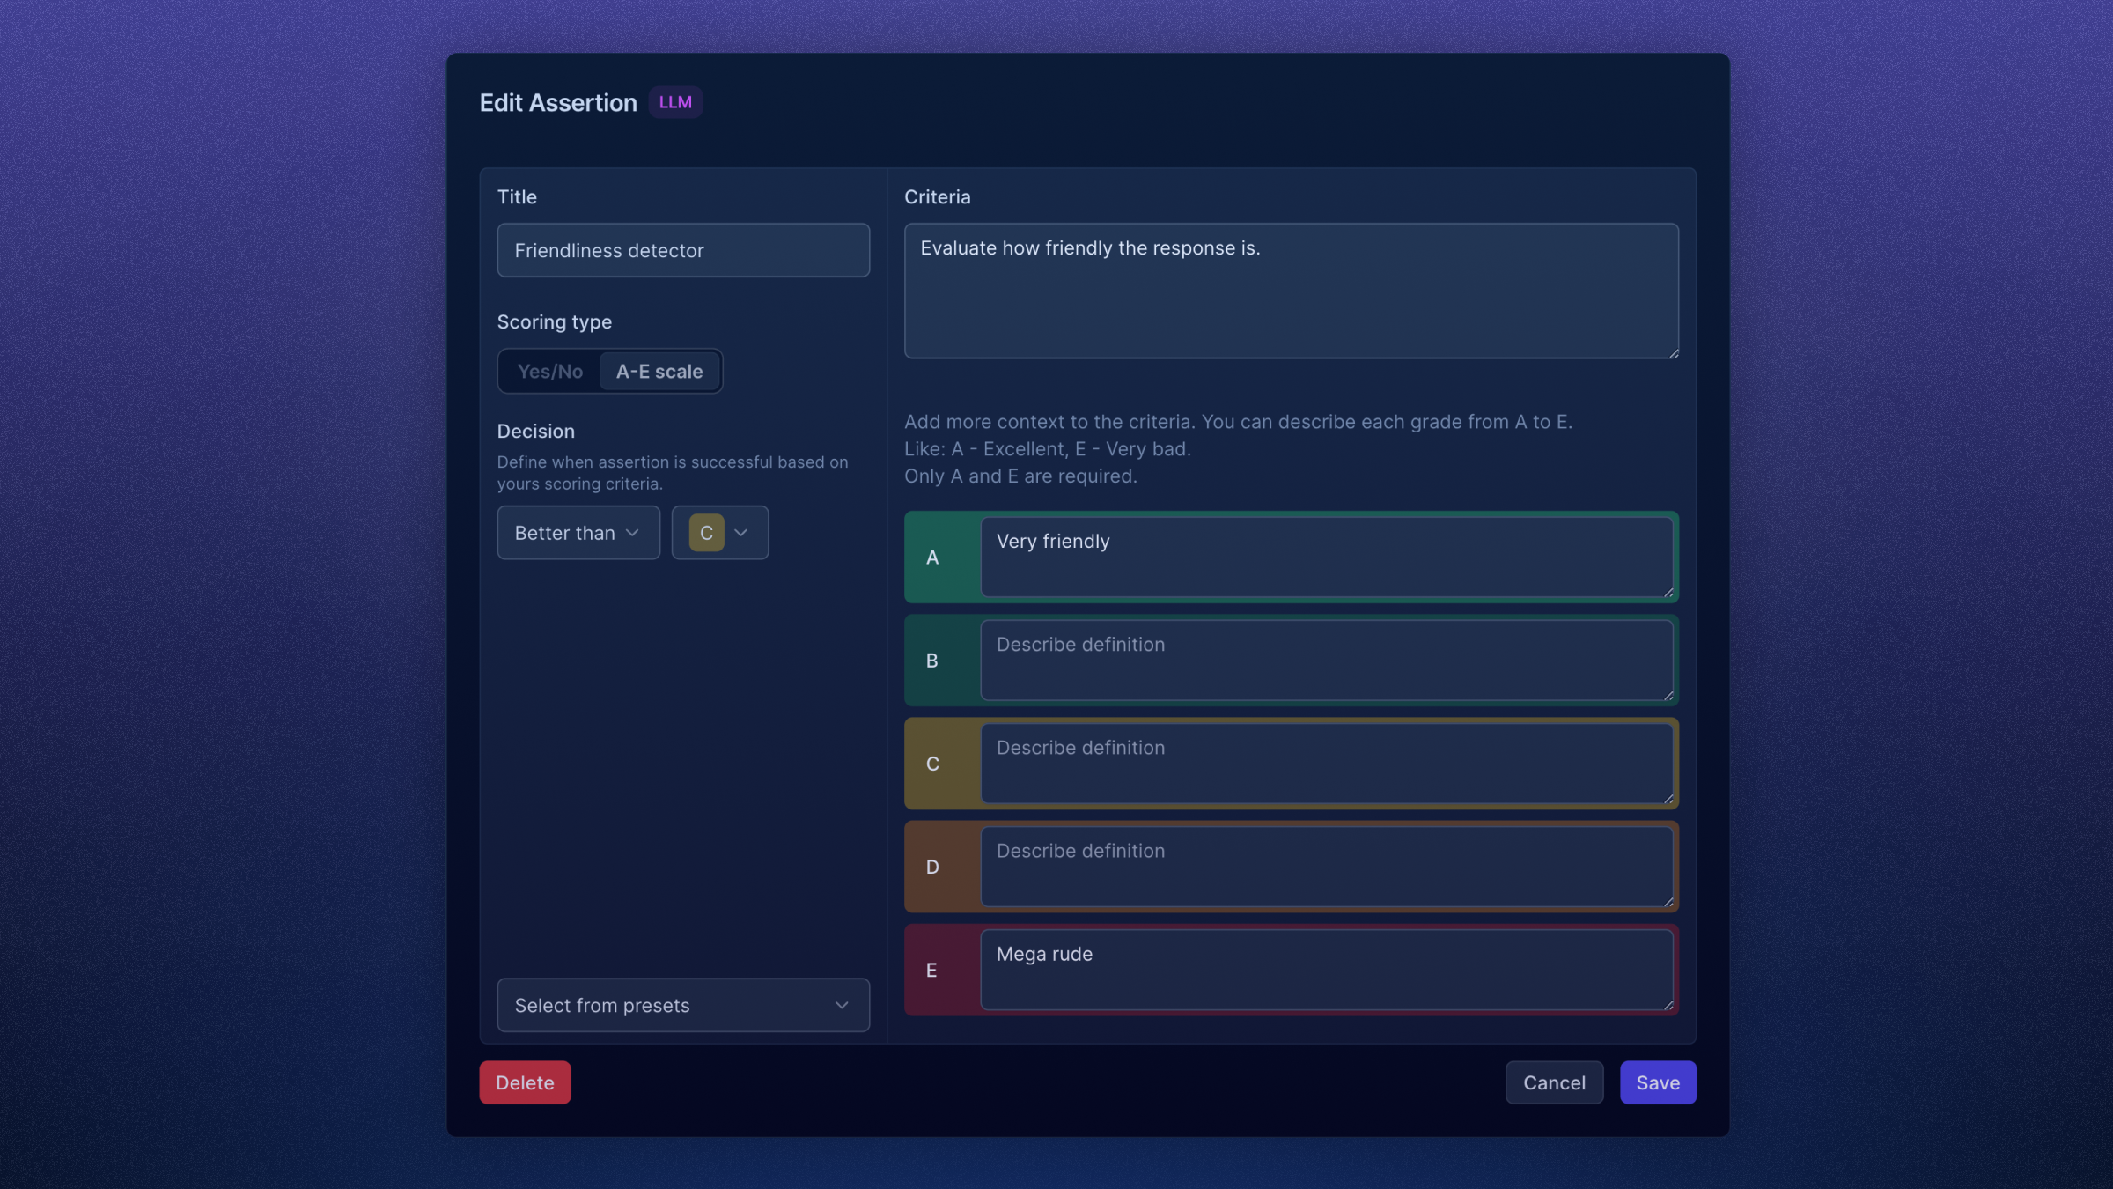Click the grade D brown label

point(933,867)
